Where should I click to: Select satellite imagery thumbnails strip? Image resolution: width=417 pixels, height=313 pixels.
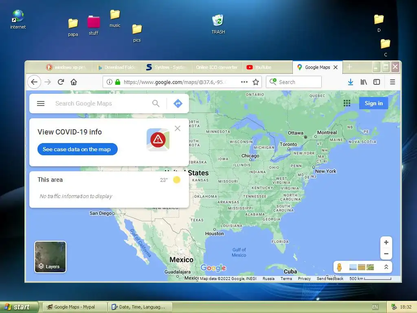362,267
